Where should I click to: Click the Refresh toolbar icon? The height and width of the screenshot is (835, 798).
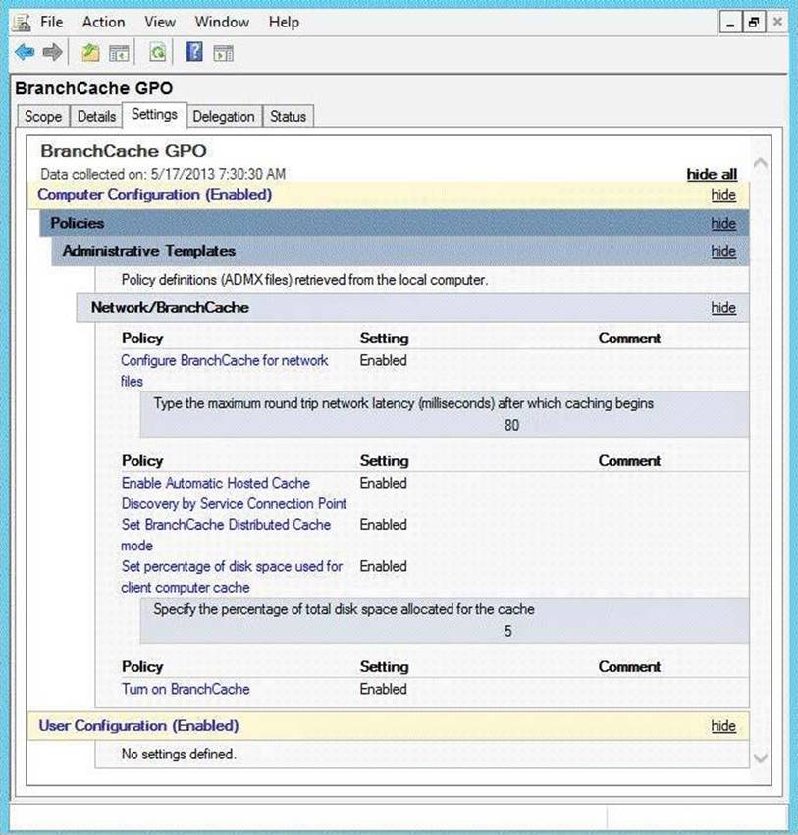[157, 52]
